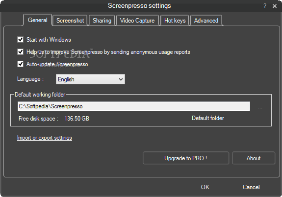Open Import or export settings link
282x197 pixels.
pos(45,138)
